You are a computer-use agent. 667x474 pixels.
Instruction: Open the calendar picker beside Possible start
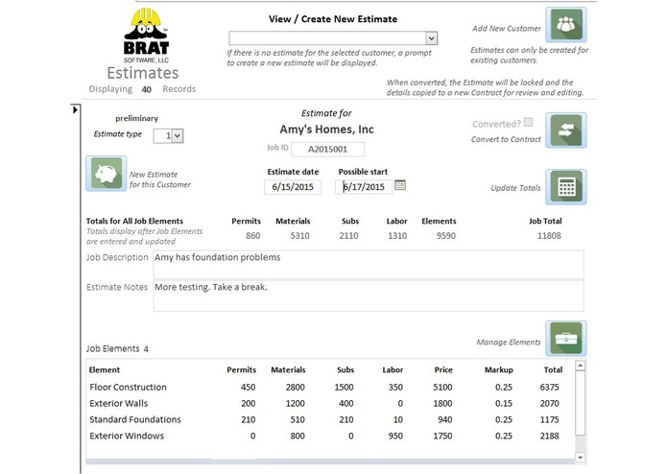[400, 185]
